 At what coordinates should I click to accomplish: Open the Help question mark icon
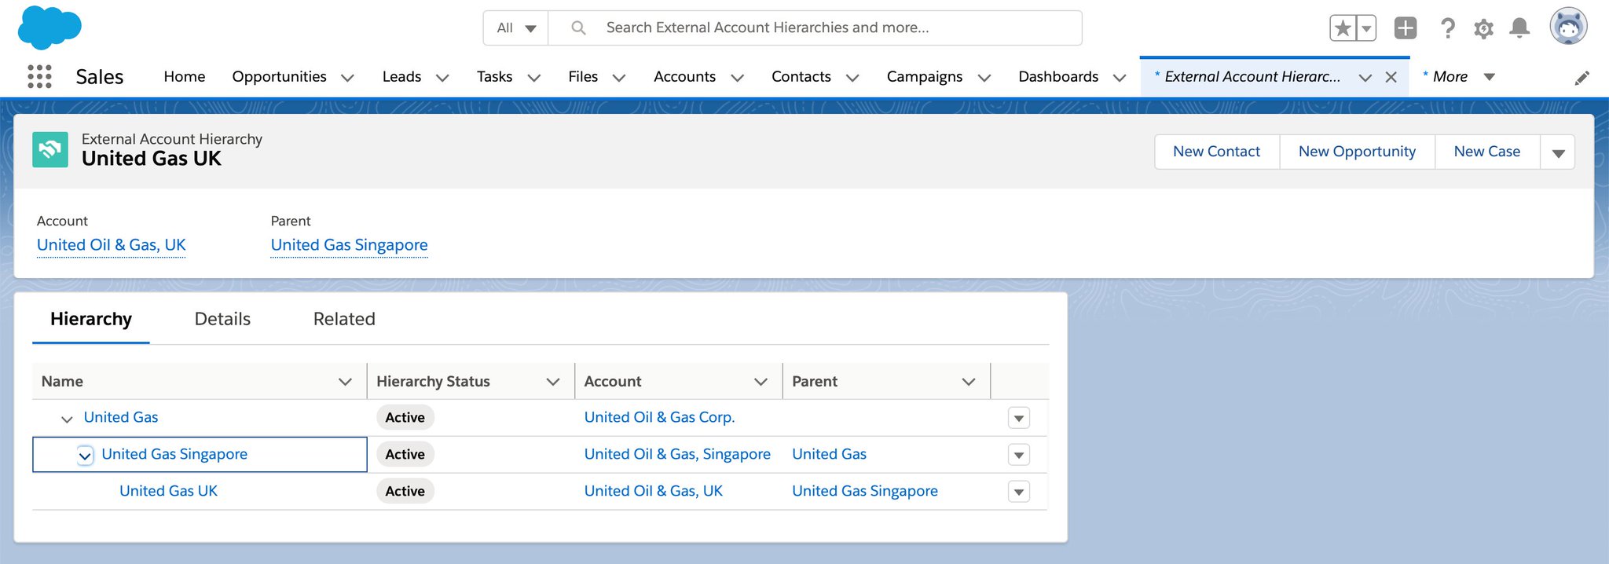tap(1447, 28)
